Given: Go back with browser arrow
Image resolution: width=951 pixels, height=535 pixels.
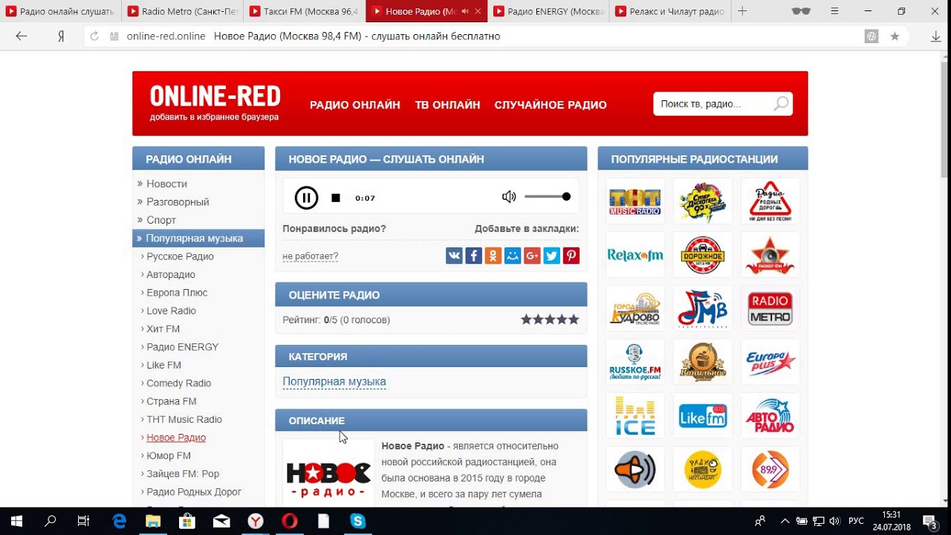Looking at the screenshot, I should (21, 36).
